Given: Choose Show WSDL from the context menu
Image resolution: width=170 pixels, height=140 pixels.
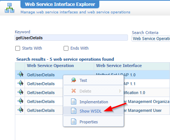Looking at the screenshot, I should (93, 111).
